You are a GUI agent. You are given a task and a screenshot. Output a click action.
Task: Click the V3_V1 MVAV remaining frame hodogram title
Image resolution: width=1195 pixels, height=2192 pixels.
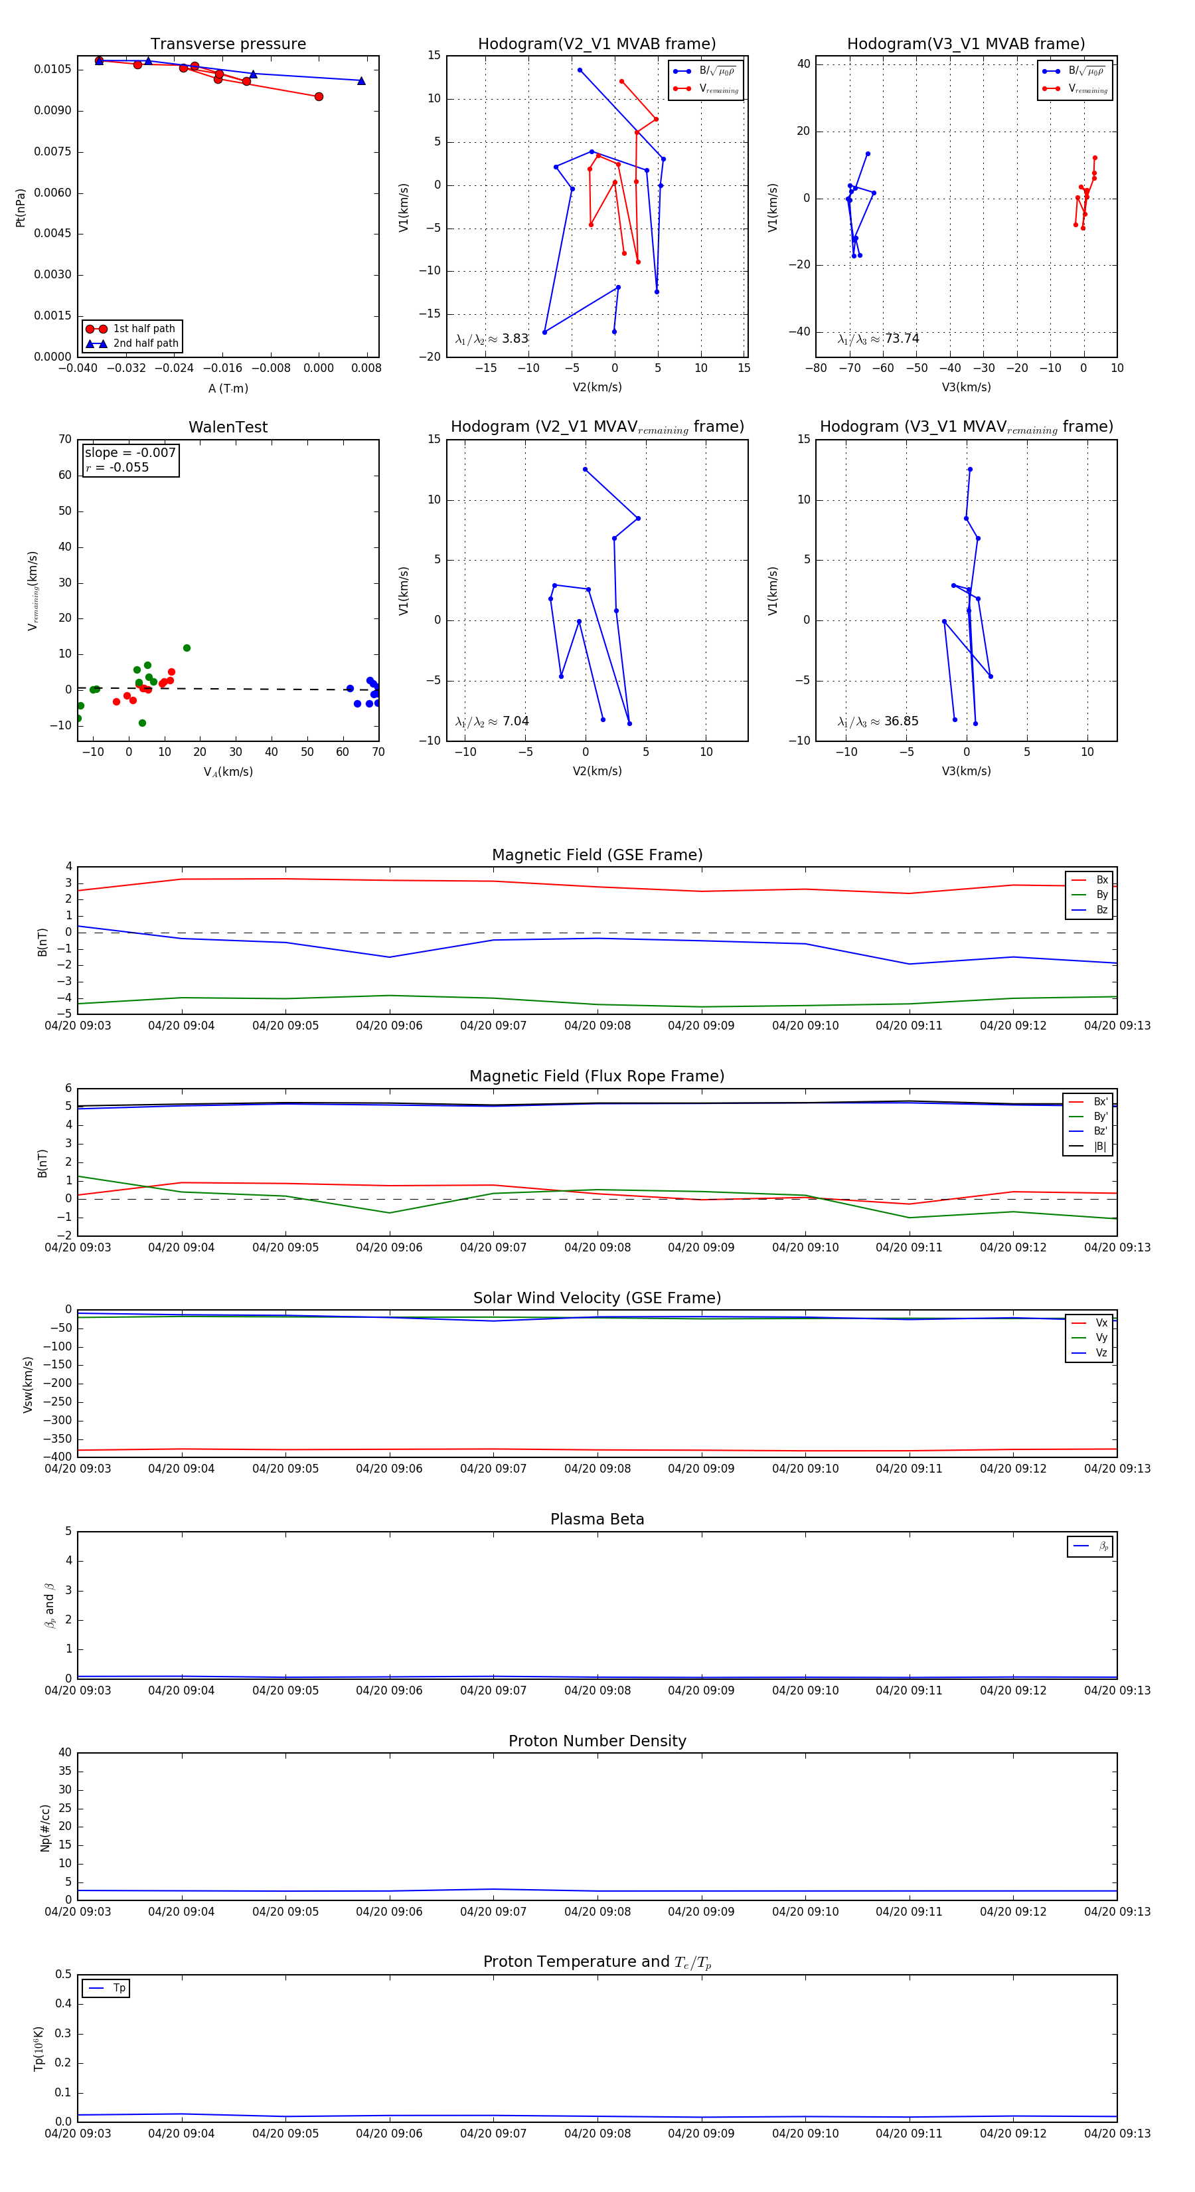(965, 427)
